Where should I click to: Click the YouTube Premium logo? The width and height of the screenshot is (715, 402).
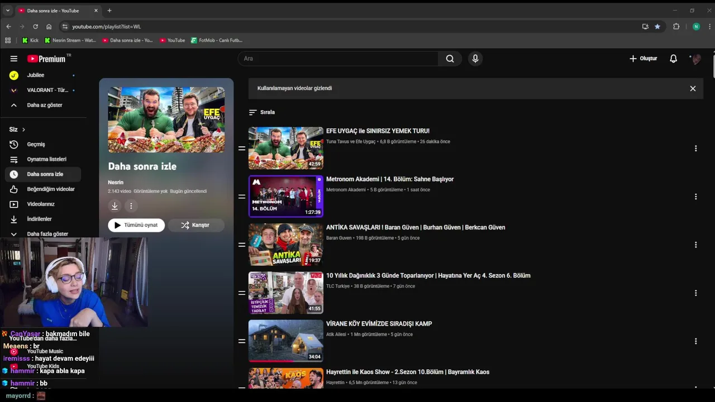coord(47,59)
